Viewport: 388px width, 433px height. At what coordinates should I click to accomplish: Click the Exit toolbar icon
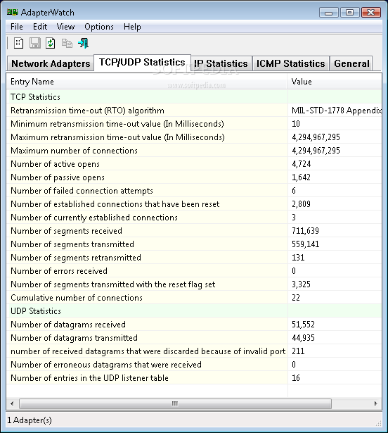pos(83,43)
